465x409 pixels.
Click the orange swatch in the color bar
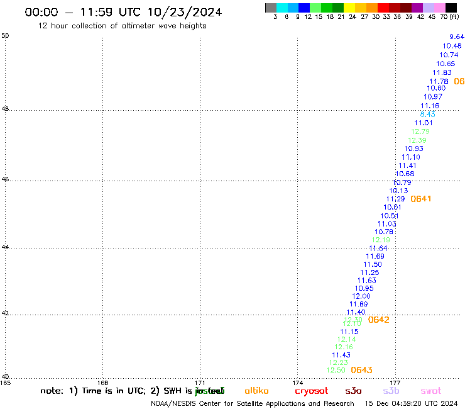[x=372, y=8]
